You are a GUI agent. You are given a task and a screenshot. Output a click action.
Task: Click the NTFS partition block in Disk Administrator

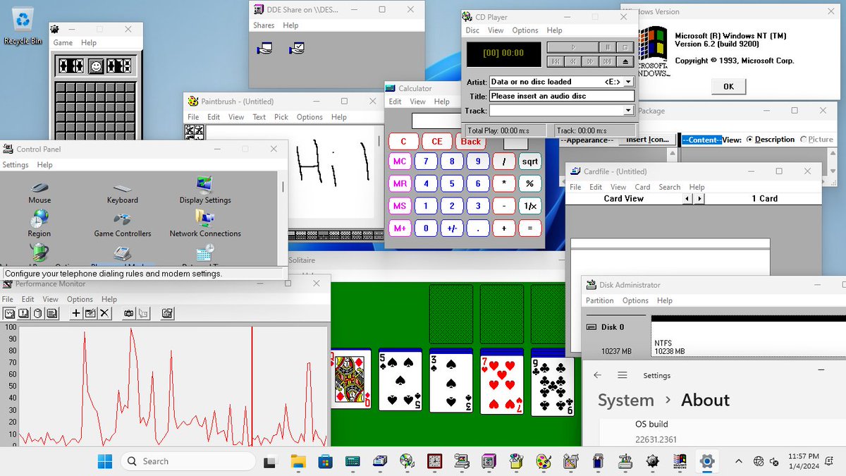pos(749,337)
